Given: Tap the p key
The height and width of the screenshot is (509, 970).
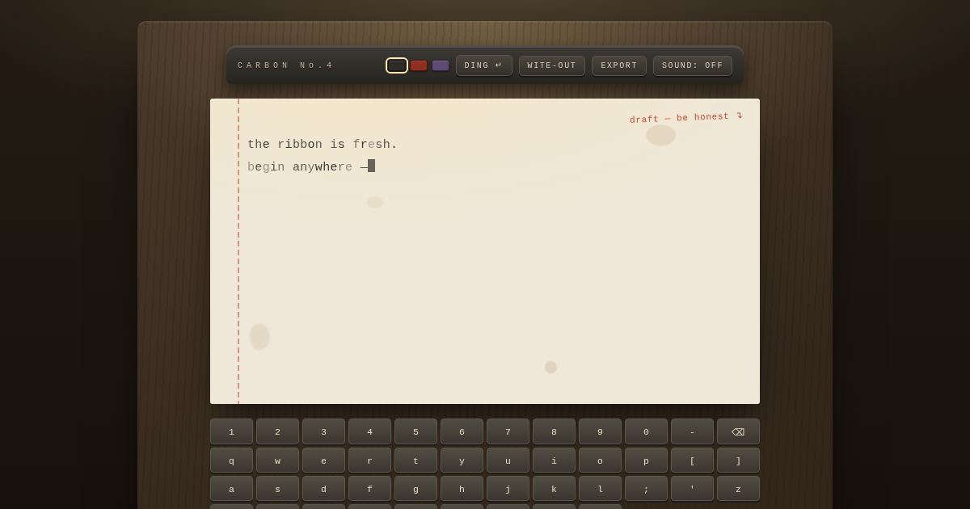Looking at the screenshot, I should [x=646, y=460].
